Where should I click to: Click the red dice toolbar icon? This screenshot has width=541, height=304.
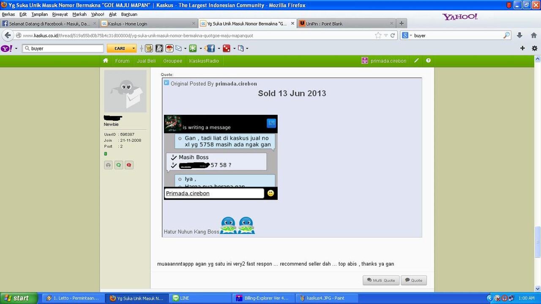[x=227, y=49]
